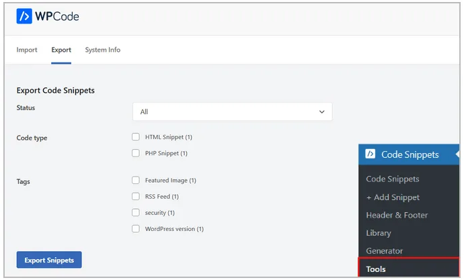Click the Code type field label

click(32, 138)
